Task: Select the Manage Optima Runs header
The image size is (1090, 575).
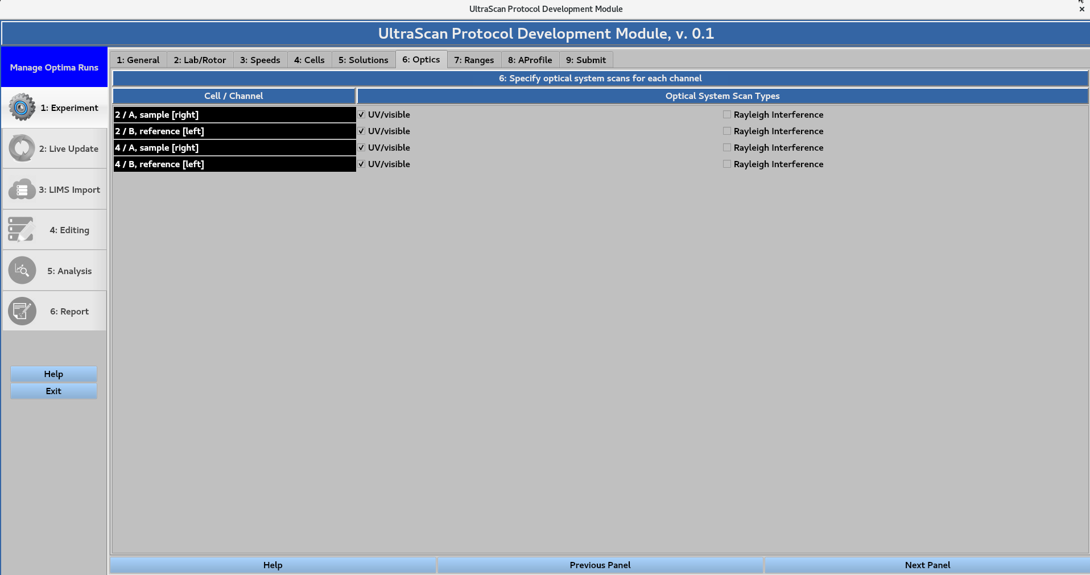Action: 54,67
